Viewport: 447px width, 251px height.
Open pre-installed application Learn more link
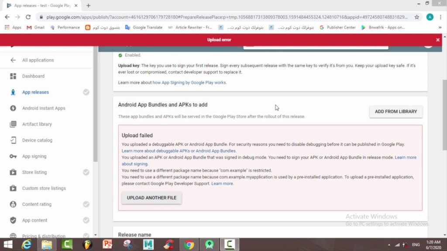pos(222,183)
